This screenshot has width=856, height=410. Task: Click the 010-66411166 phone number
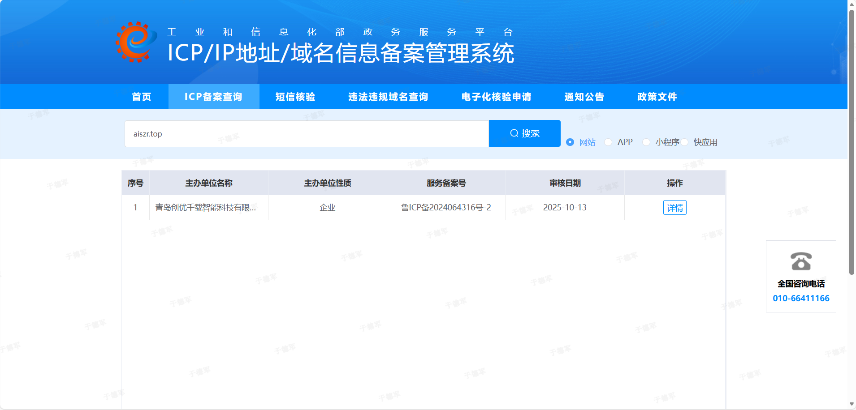point(801,298)
